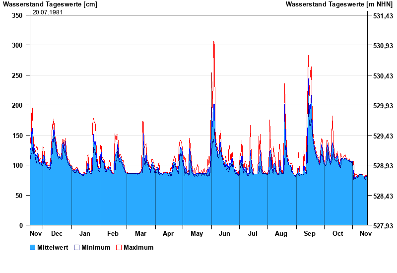Viewport: 397px width, 273px height.
Task: Click the date label 20.07.1981
Action: pos(48,12)
